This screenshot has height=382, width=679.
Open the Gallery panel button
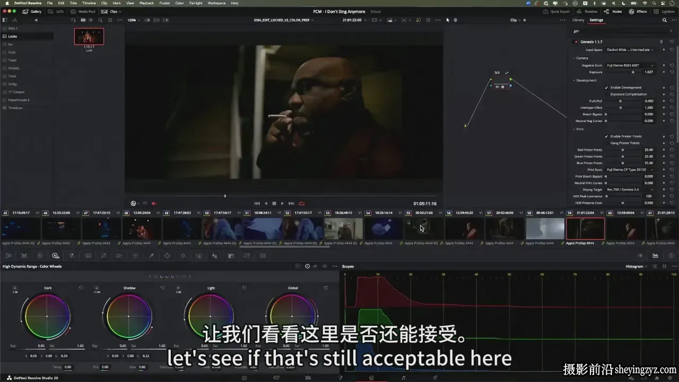(32, 11)
